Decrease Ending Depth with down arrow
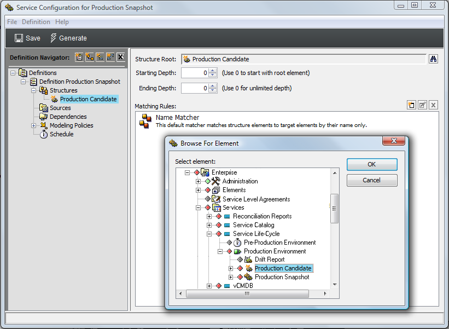This screenshot has width=449, height=329. pos(213,90)
